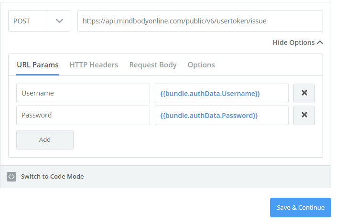Expand the HTTP method chevron next to POST
The width and height of the screenshot is (345, 224).
[x=59, y=21]
